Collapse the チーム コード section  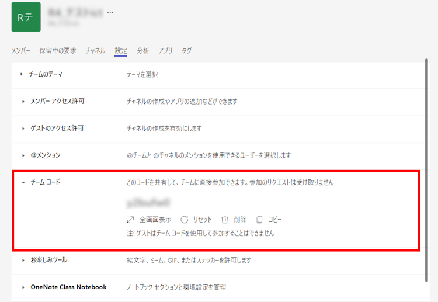22,182
